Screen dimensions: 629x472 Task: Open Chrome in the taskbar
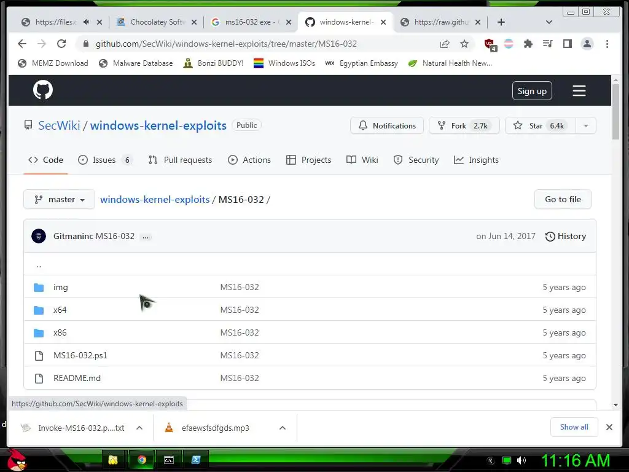point(142,460)
